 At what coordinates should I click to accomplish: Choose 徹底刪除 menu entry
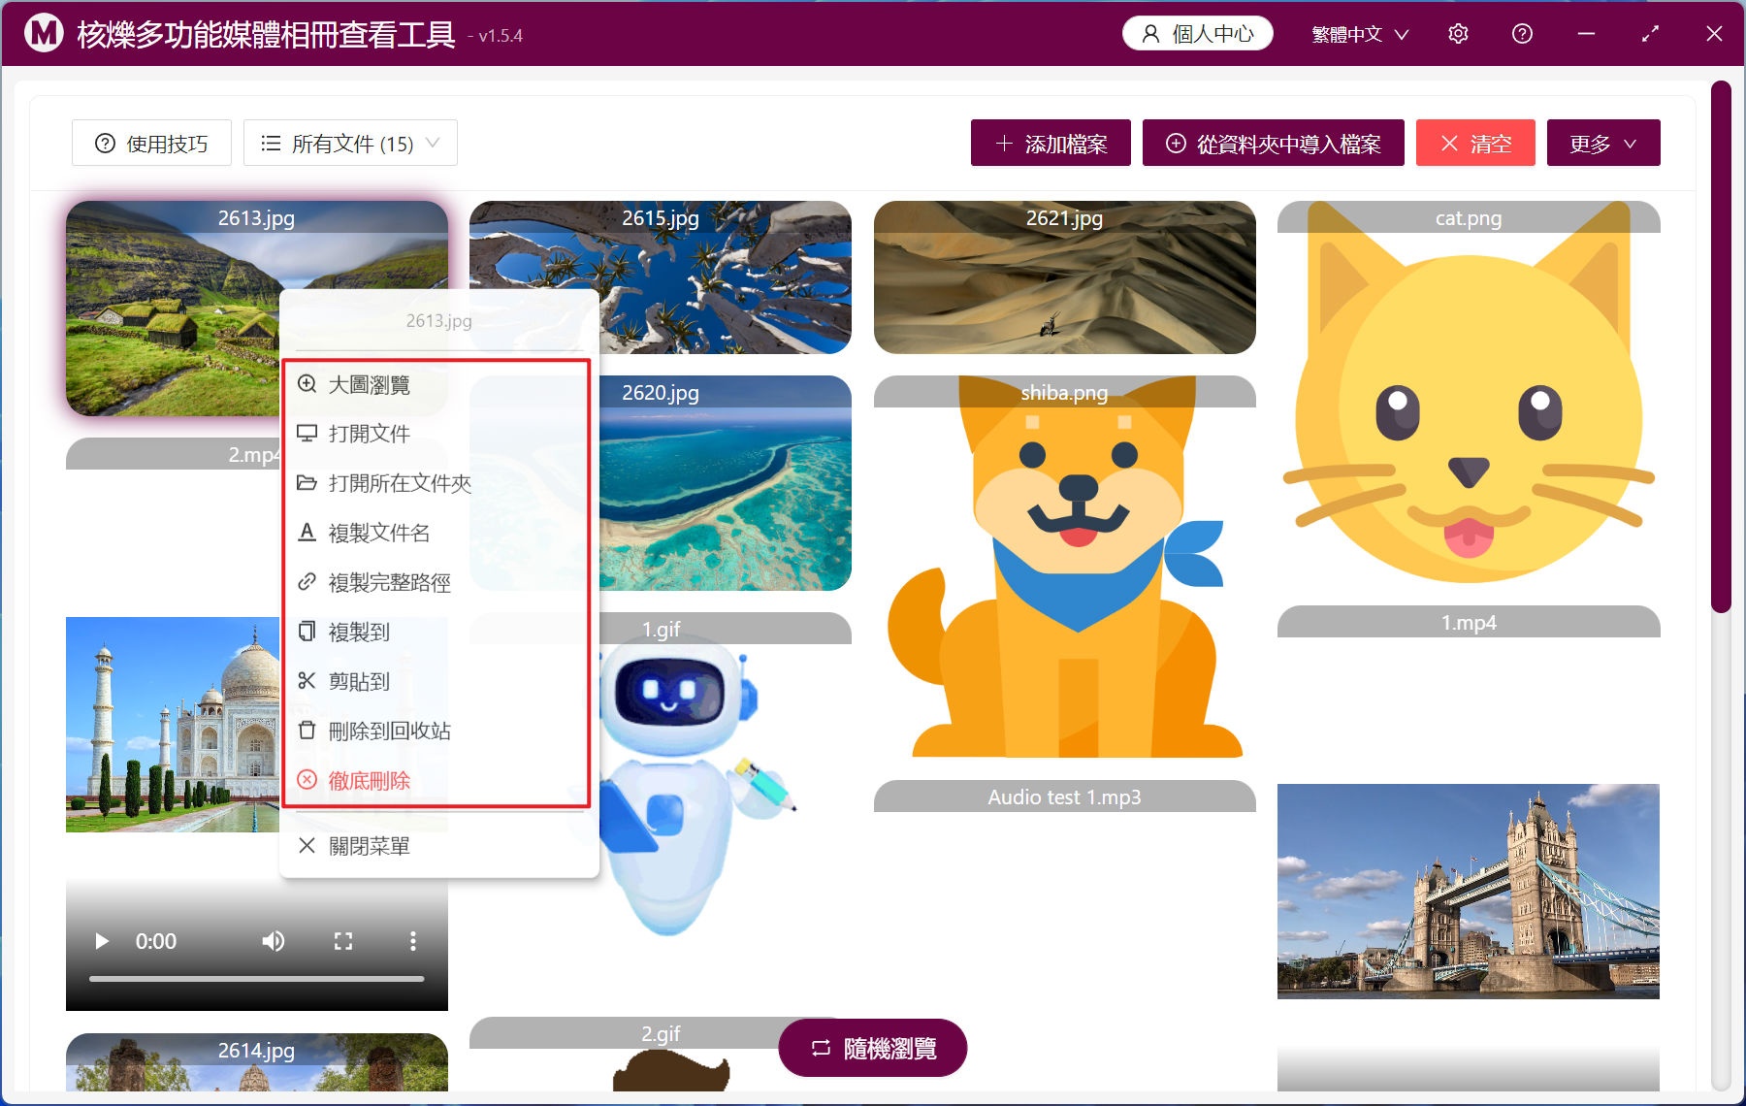436,780
